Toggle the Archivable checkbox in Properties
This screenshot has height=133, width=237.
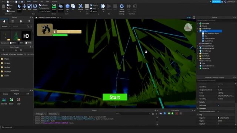218,105
